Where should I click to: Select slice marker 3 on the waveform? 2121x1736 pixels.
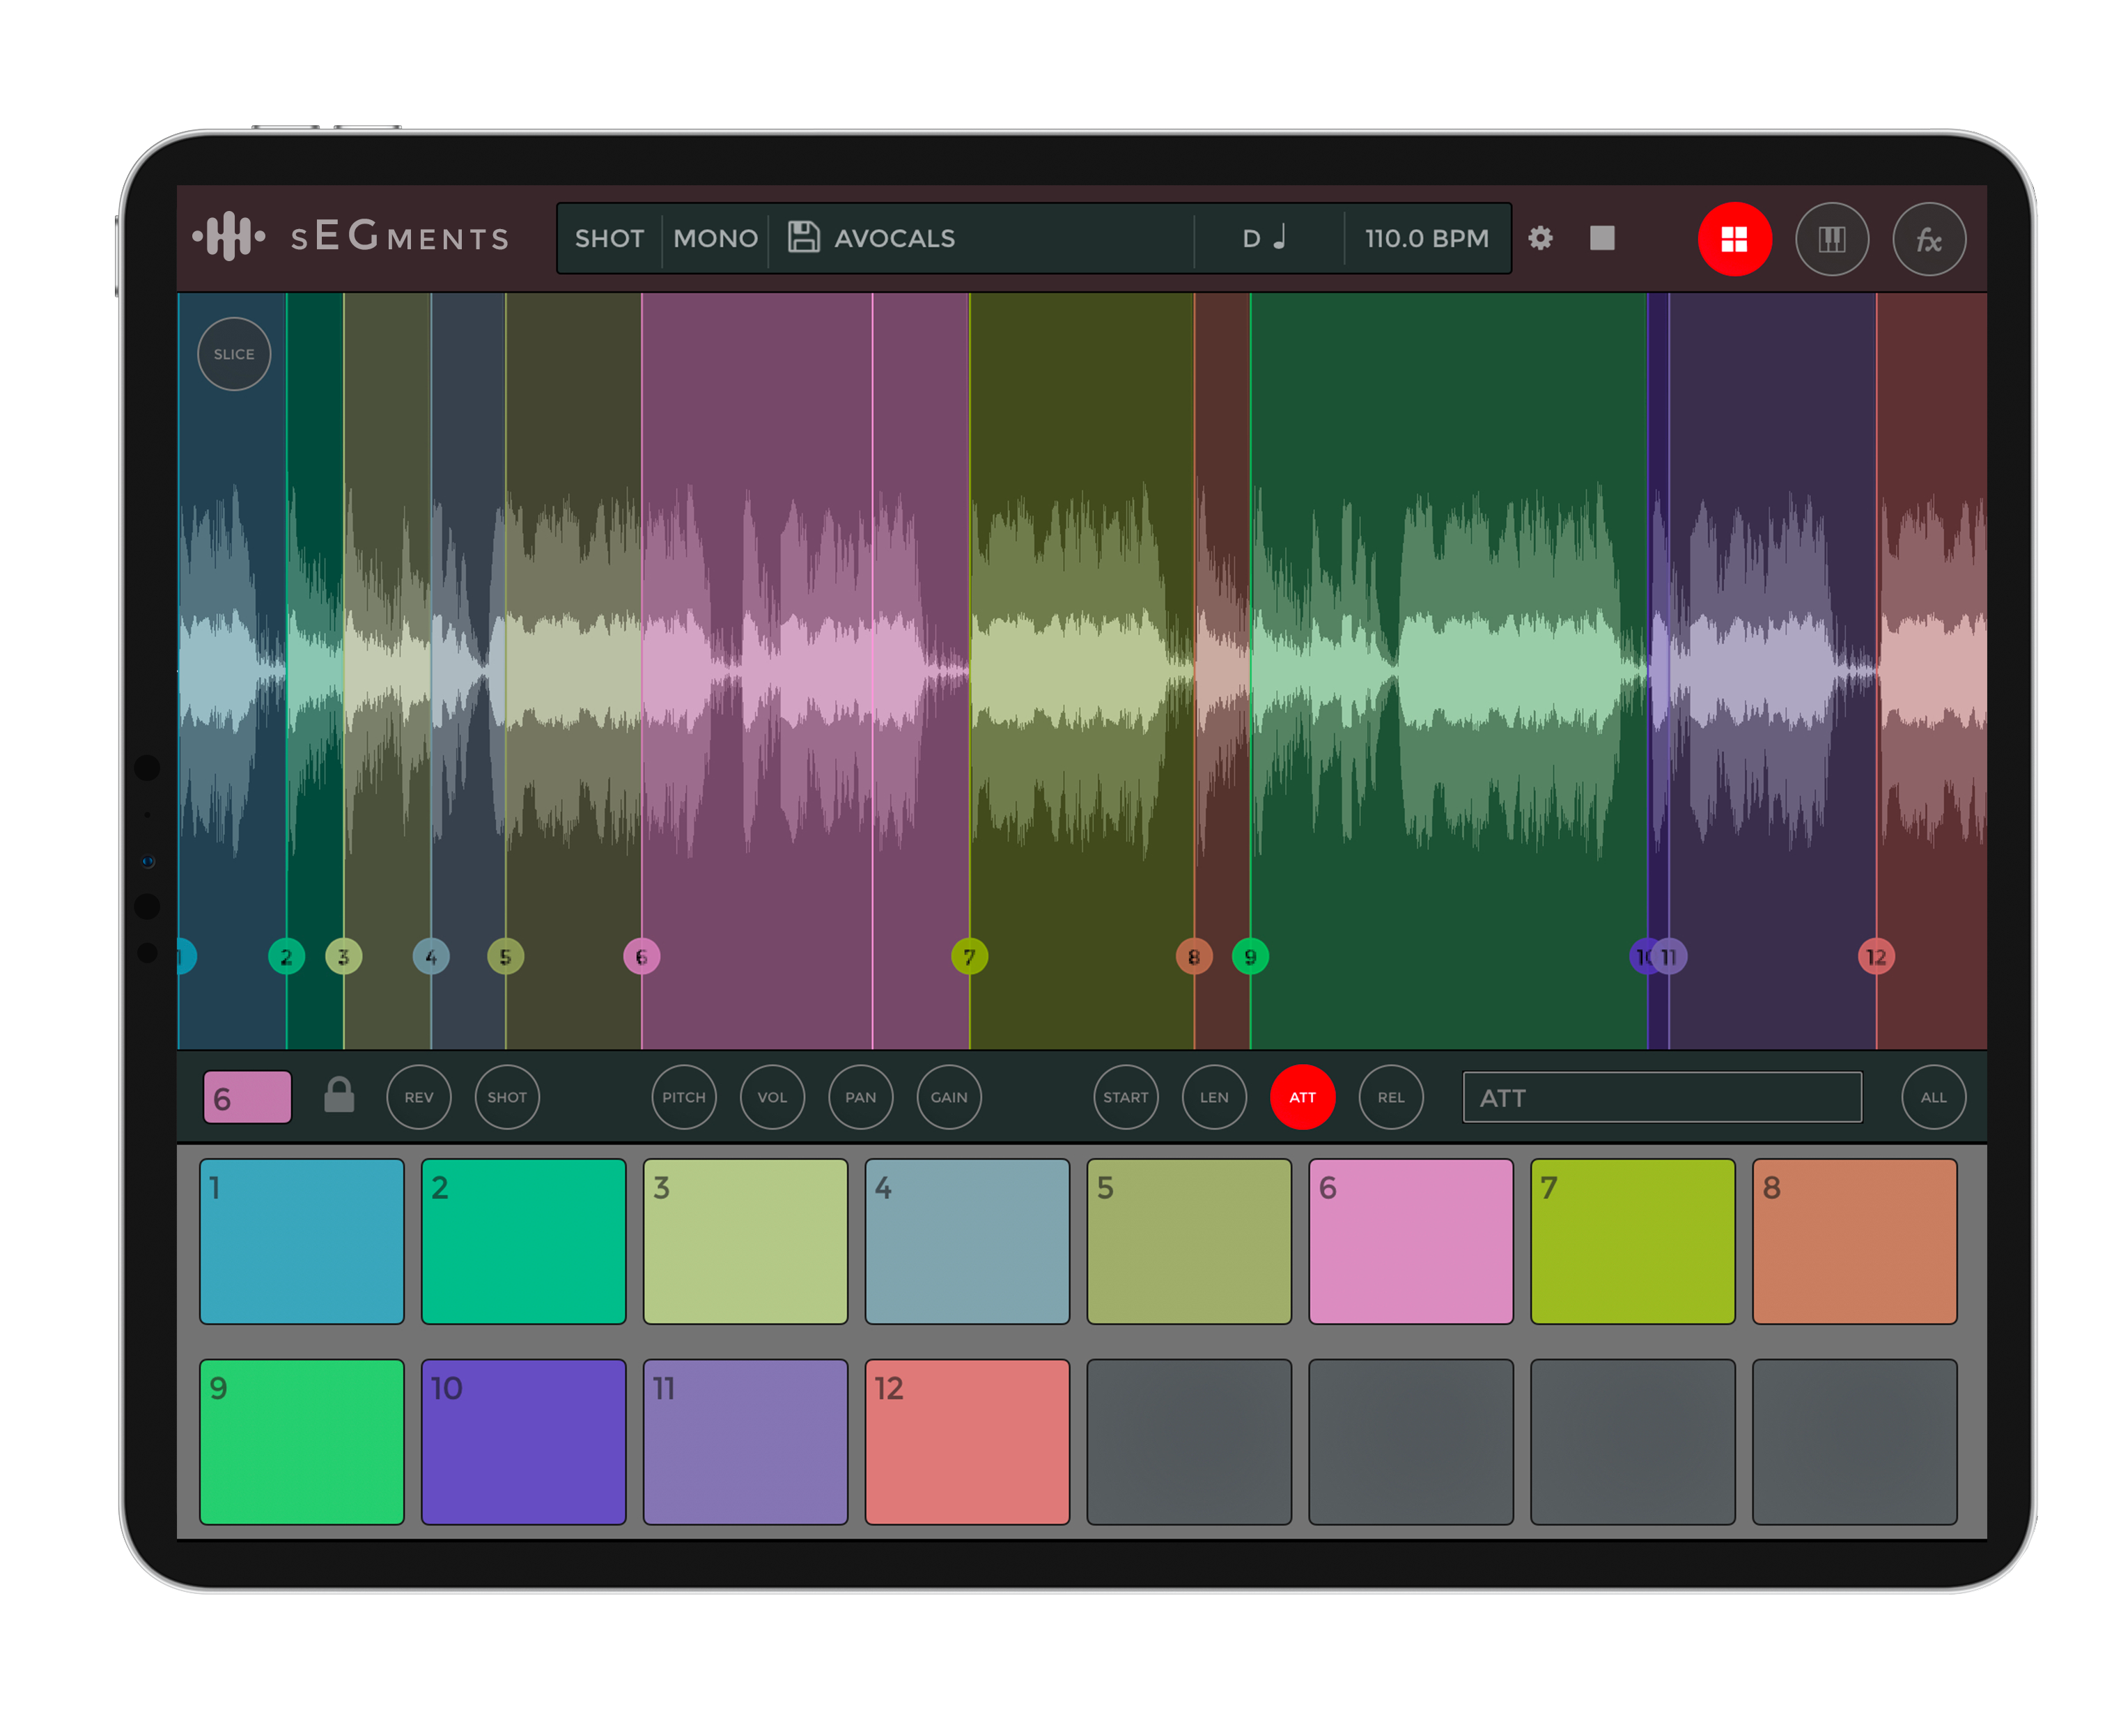(343, 957)
